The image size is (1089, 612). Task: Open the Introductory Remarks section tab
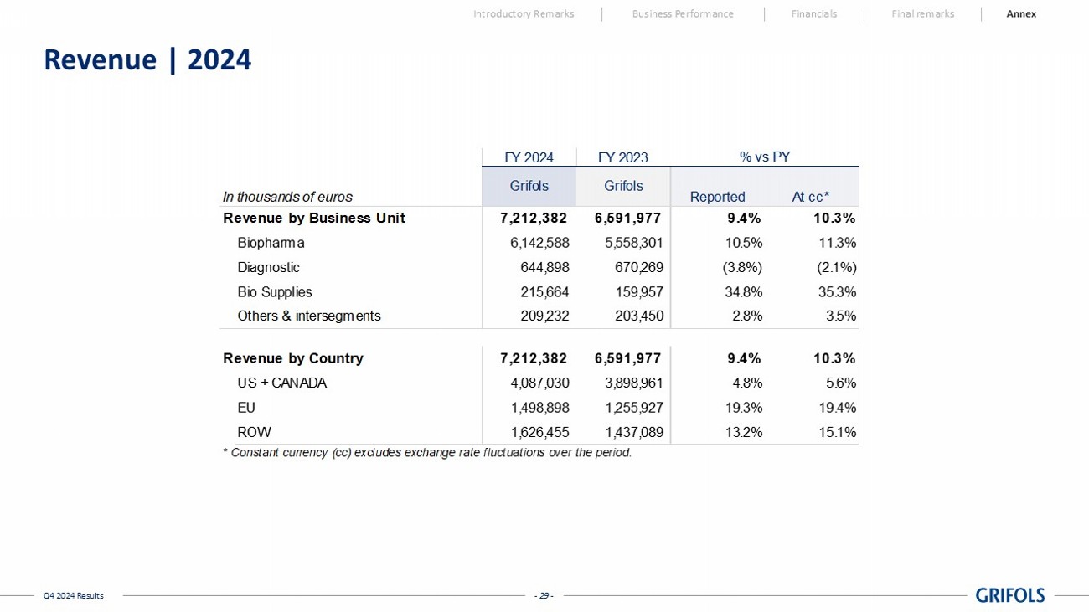tap(524, 14)
